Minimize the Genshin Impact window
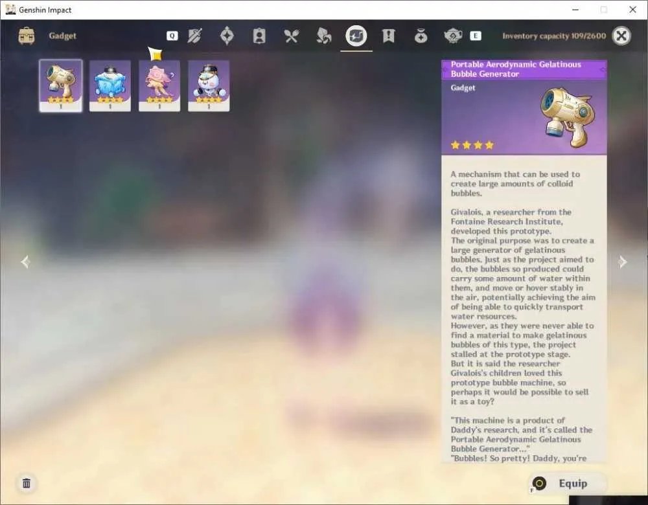Viewport: 648px width, 505px height. [x=575, y=10]
